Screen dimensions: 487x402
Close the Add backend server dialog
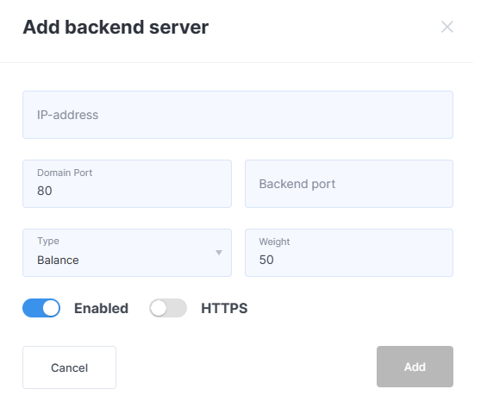point(447,27)
